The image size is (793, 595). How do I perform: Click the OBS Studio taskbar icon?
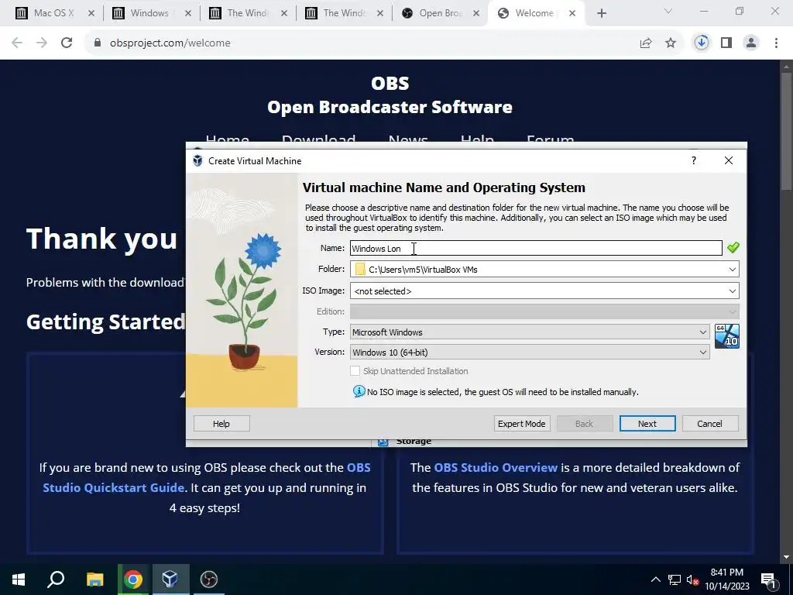(209, 580)
